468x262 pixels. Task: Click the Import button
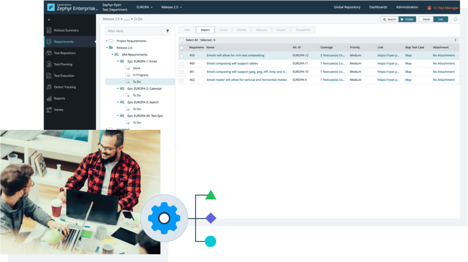[205, 30]
